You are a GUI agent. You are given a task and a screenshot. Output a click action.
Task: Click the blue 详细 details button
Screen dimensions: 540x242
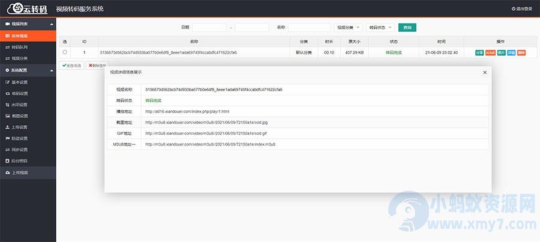tap(511, 53)
